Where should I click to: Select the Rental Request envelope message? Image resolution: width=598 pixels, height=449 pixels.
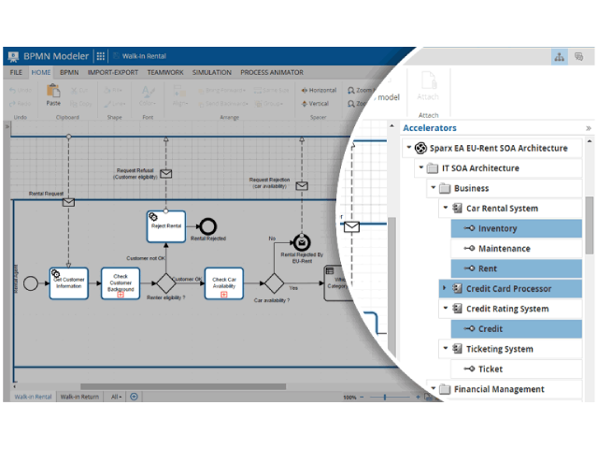coord(68,202)
